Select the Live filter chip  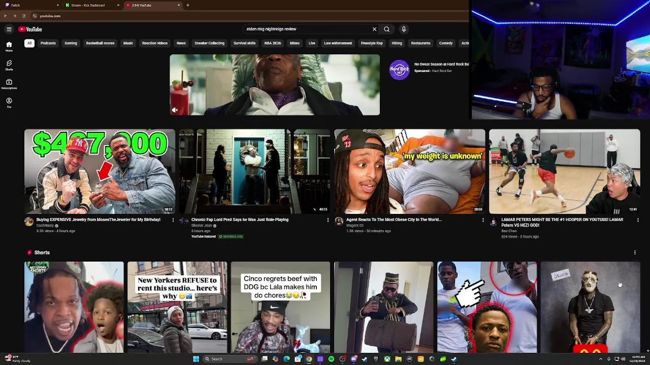(x=312, y=43)
